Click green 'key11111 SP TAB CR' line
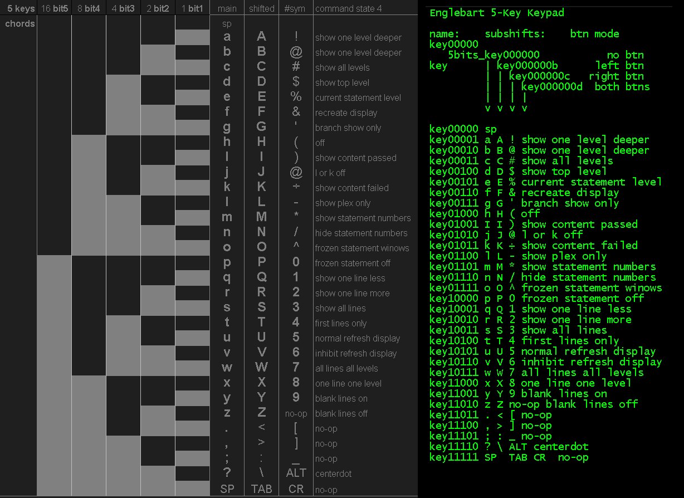The width and height of the screenshot is (684, 498). tap(509, 457)
